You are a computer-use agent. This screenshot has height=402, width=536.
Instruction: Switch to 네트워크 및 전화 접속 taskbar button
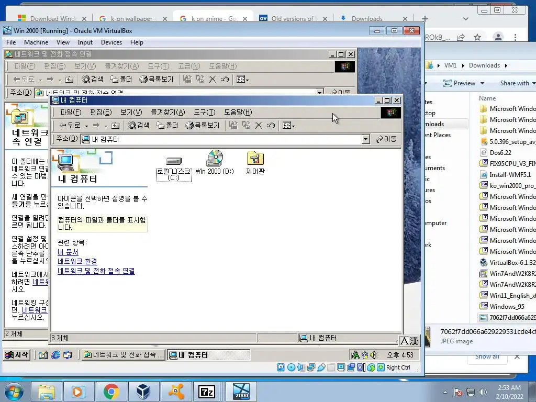pos(124,355)
